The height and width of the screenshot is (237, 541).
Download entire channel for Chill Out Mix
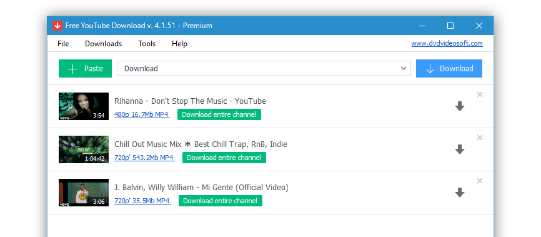tap(224, 158)
